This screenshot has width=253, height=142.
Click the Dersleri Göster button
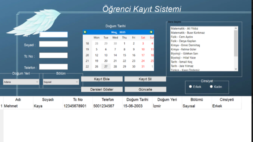click(x=102, y=89)
